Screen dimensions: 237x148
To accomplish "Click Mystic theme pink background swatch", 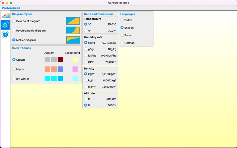I will [75, 69].
